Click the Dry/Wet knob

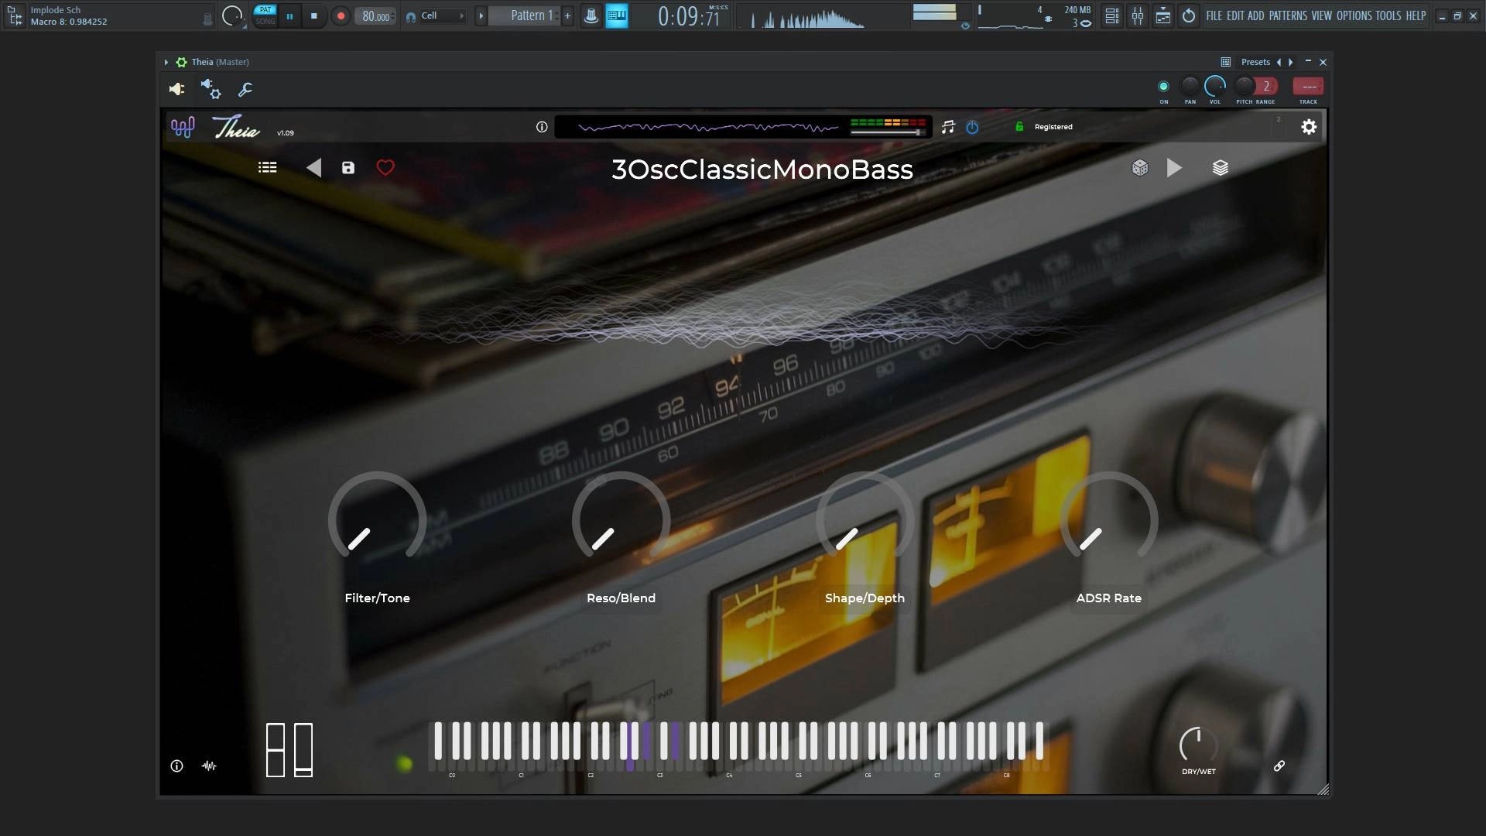pyautogui.click(x=1198, y=745)
